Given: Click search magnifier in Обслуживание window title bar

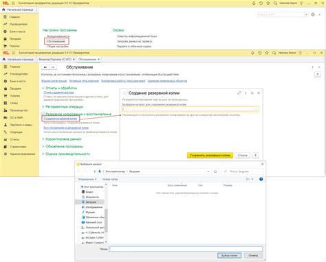Looking at the screenshot, I should coord(274,53).
